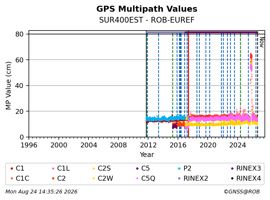270x200 pixels.
Task: Click the C5 purple legend marker
Action: [137, 168]
